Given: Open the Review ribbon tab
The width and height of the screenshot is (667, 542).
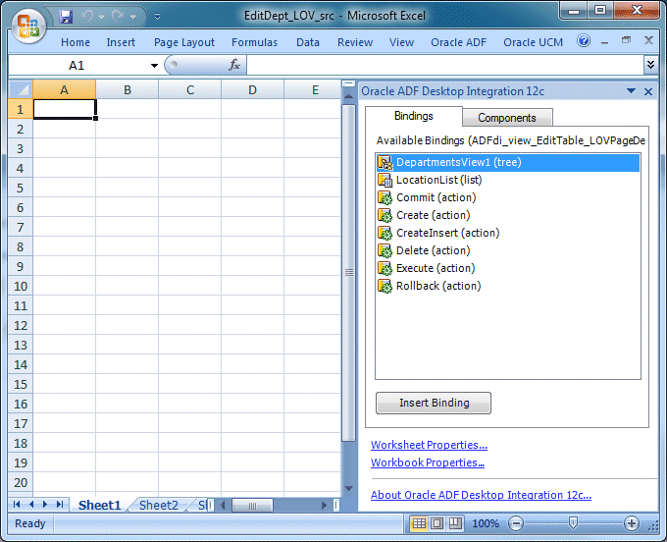Looking at the screenshot, I should point(355,42).
